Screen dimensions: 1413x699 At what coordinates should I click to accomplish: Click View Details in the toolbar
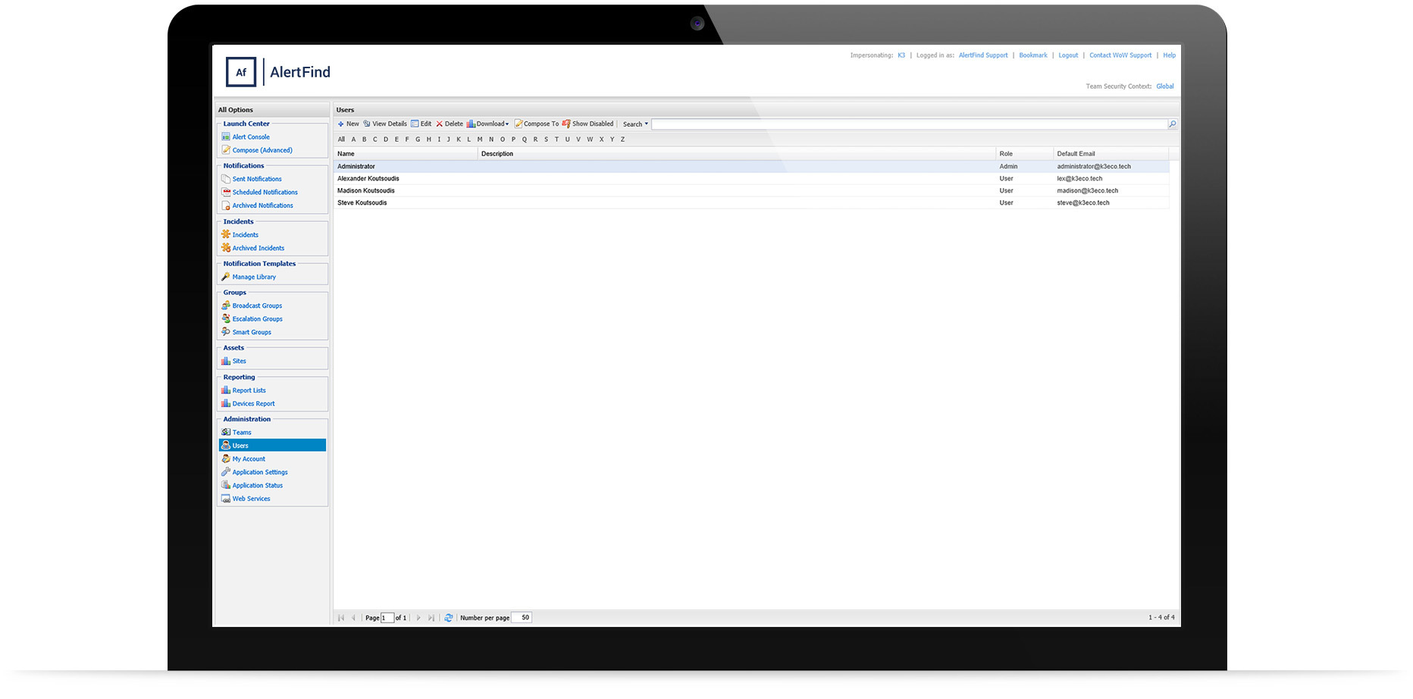pyautogui.click(x=385, y=124)
